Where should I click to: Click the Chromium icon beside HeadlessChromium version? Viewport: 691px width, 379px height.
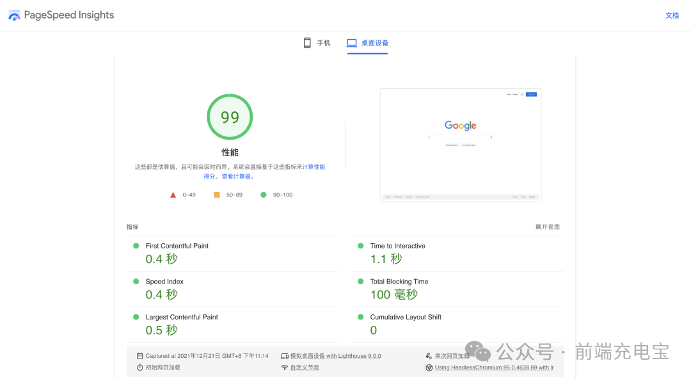tap(429, 367)
